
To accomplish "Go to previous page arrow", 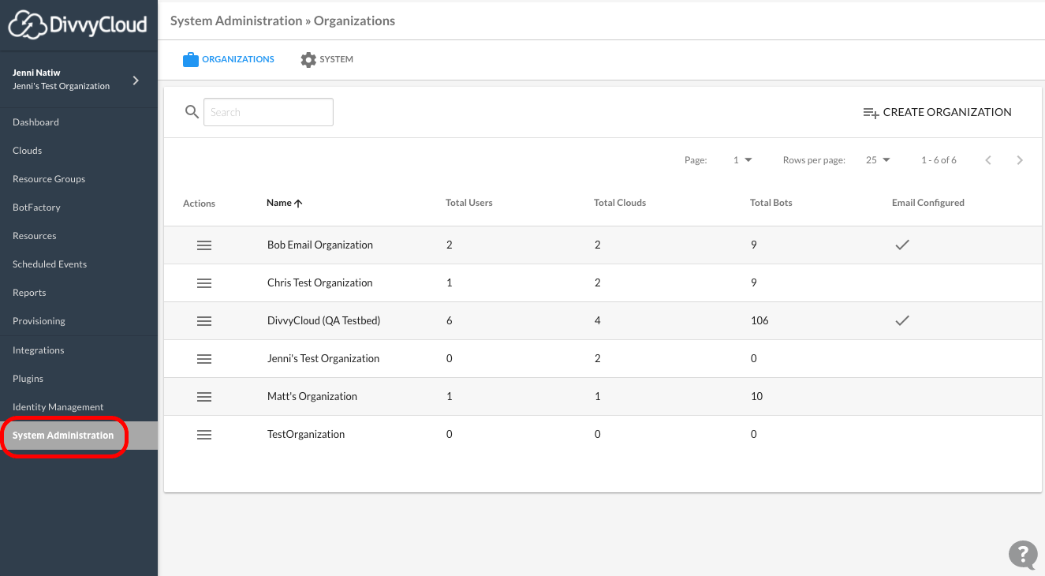I will tap(988, 160).
